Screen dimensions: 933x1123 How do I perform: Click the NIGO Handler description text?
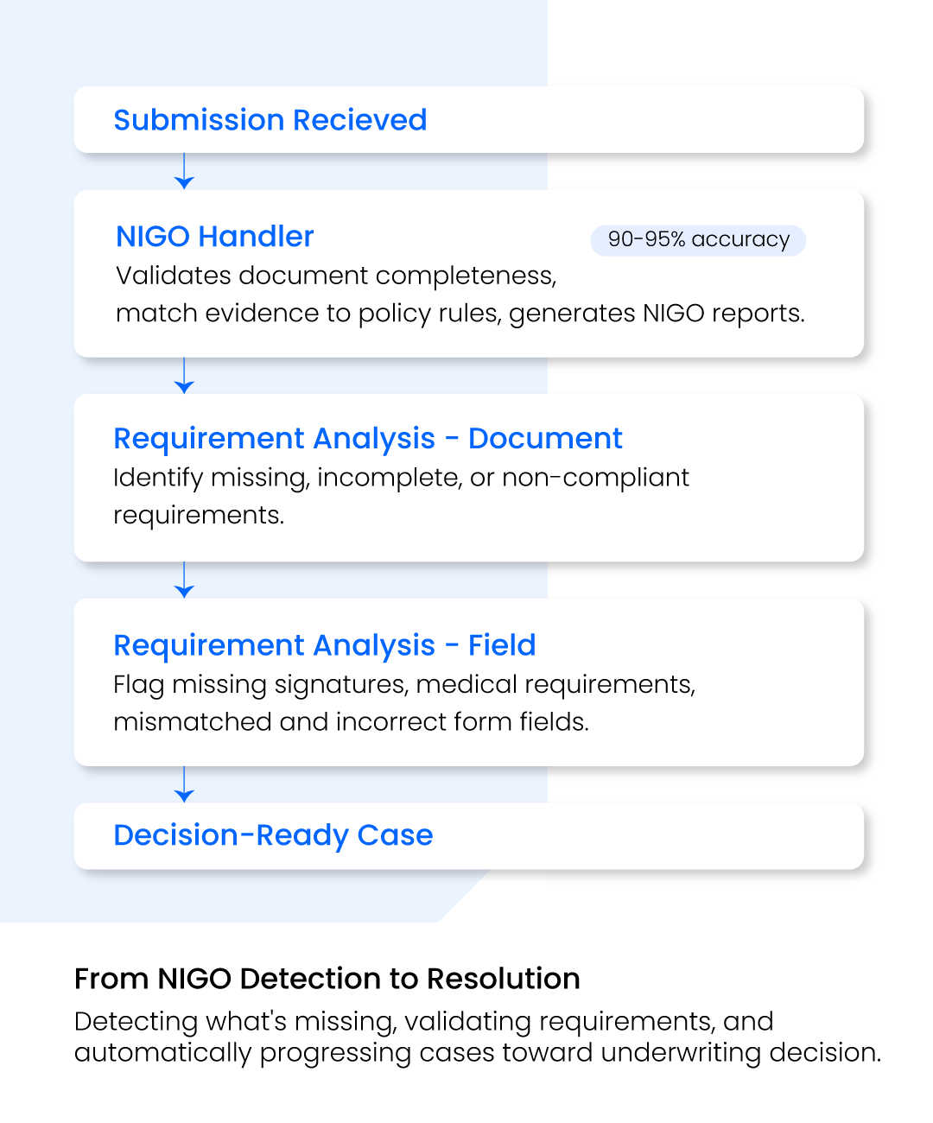pos(460,295)
